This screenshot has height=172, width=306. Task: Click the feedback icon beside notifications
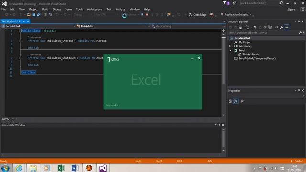click(234, 3)
